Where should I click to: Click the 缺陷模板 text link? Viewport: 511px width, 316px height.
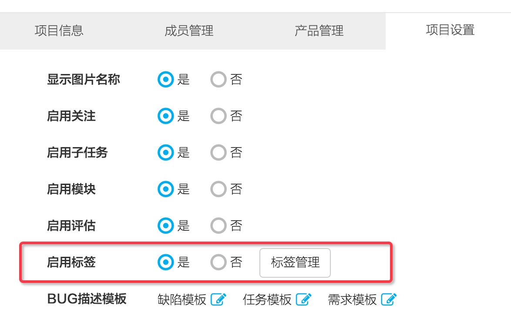tap(182, 299)
